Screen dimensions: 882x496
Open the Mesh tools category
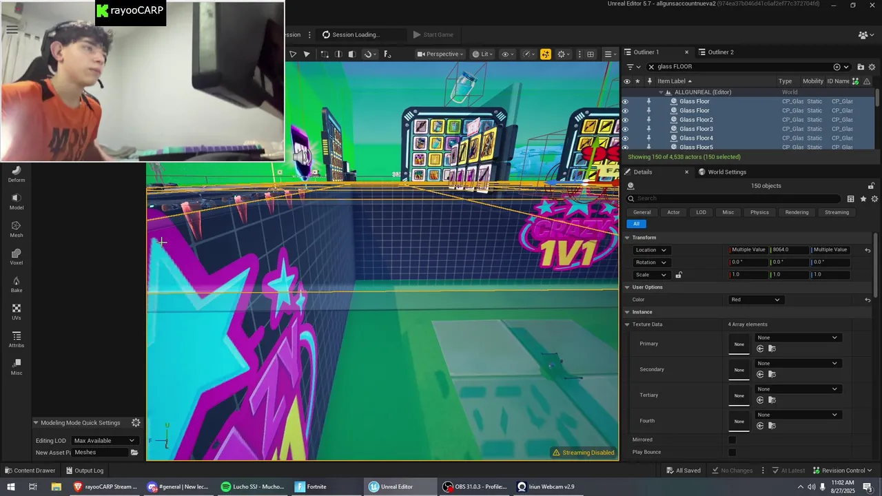[17, 229]
